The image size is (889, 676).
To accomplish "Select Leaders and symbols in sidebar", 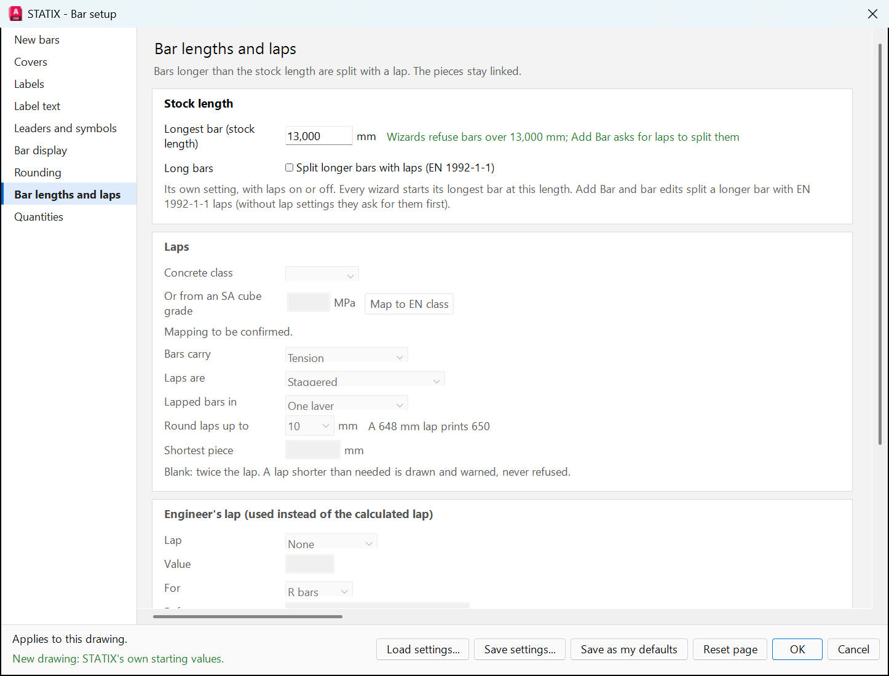I will click(69, 128).
